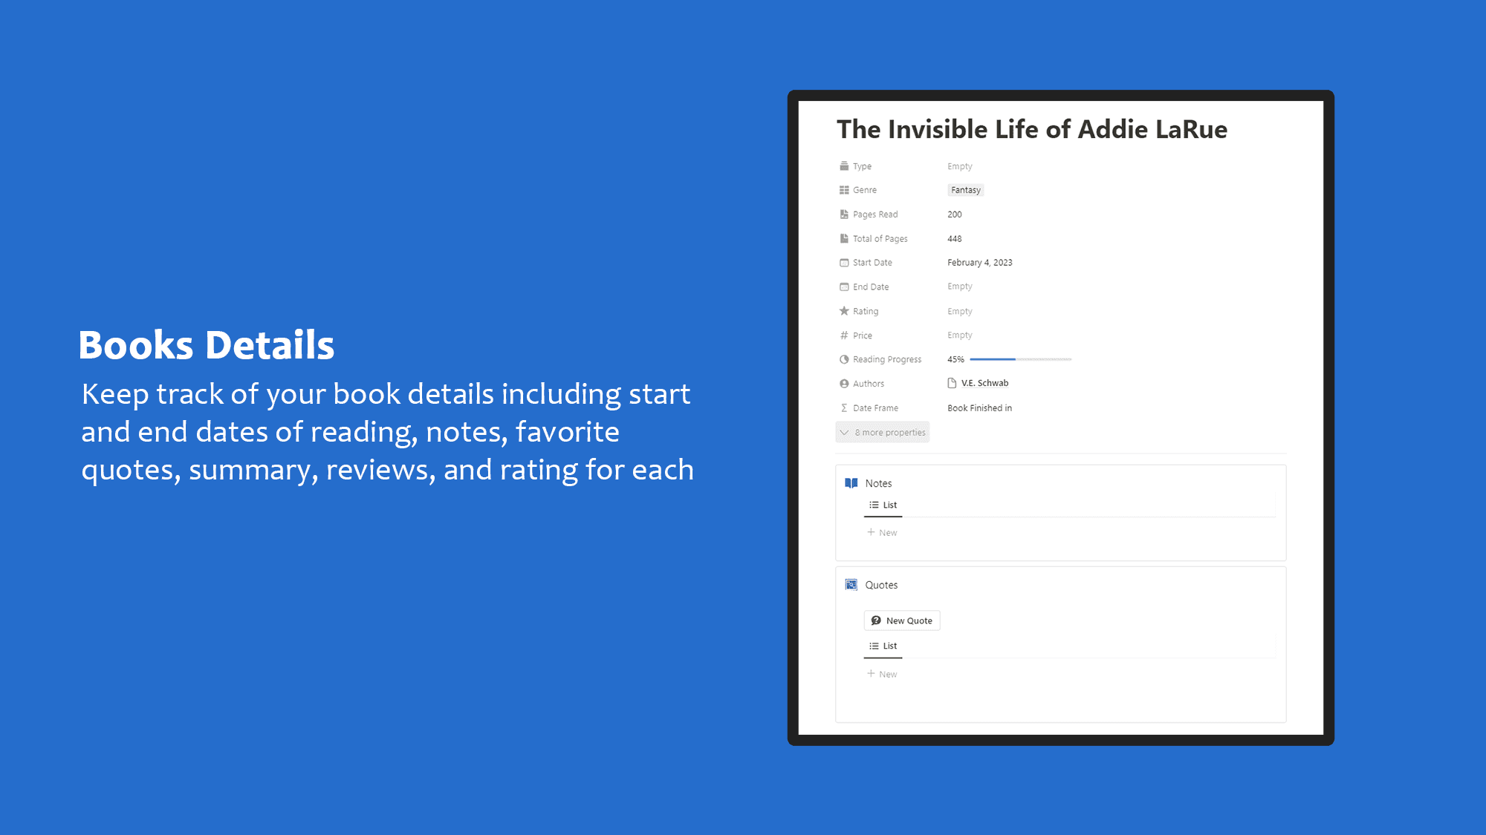Click the empty Rating field
The image size is (1486, 835).
pyautogui.click(x=959, y=311)
